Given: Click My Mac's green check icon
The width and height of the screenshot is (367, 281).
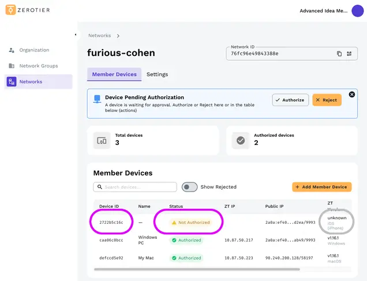Looking at the screenshot, I should pyautogui.click(x=174, y=258).
